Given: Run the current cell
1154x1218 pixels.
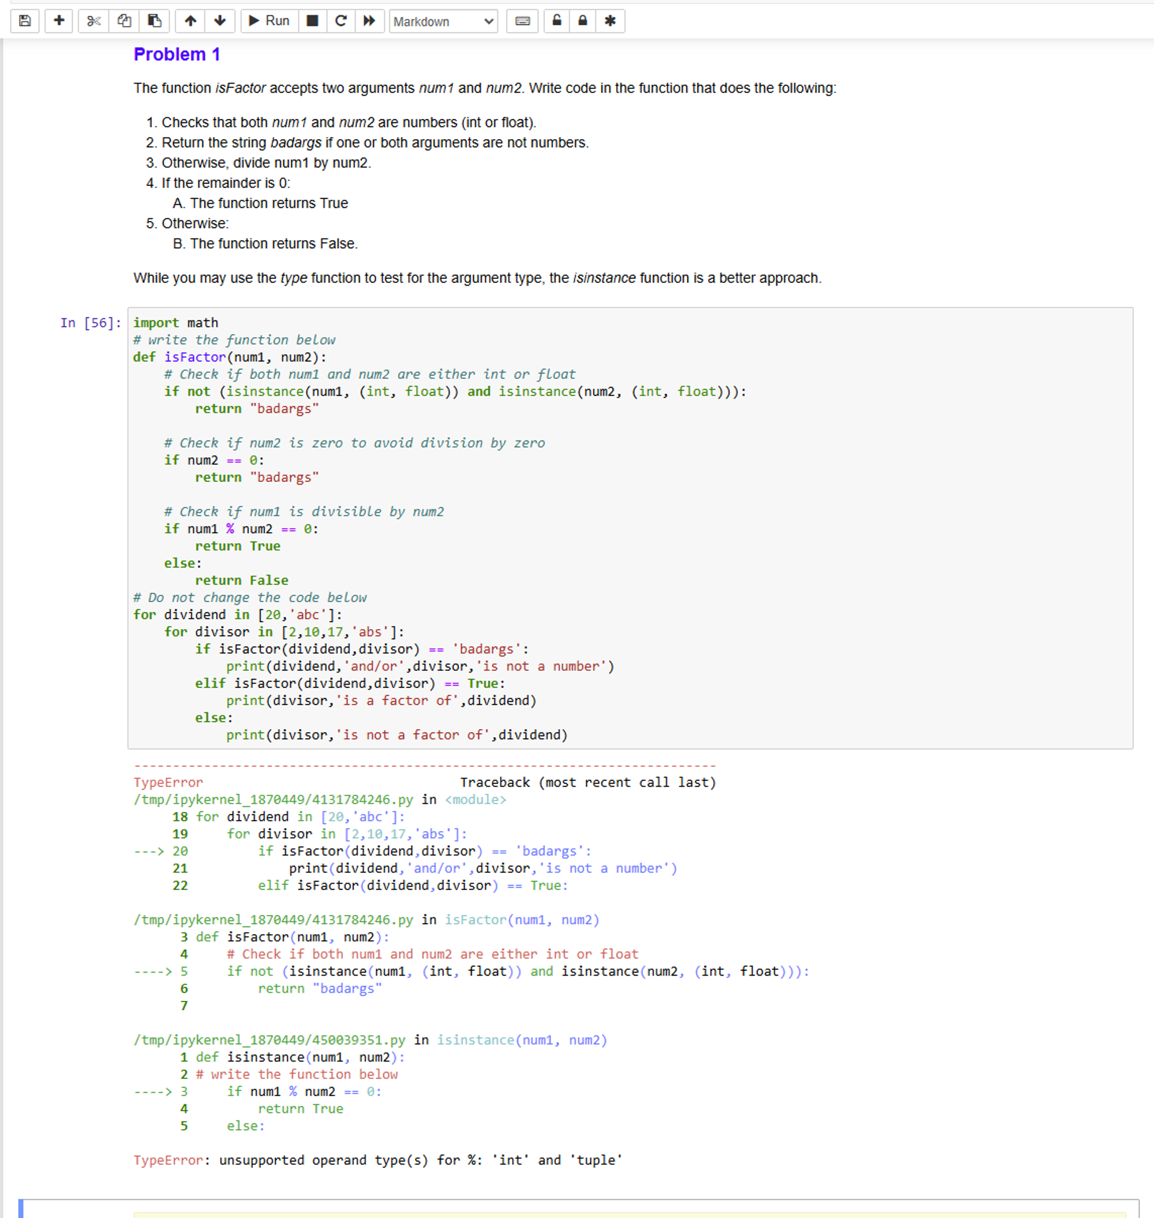Looking at the screenshot, I should [x=268, y=21].
